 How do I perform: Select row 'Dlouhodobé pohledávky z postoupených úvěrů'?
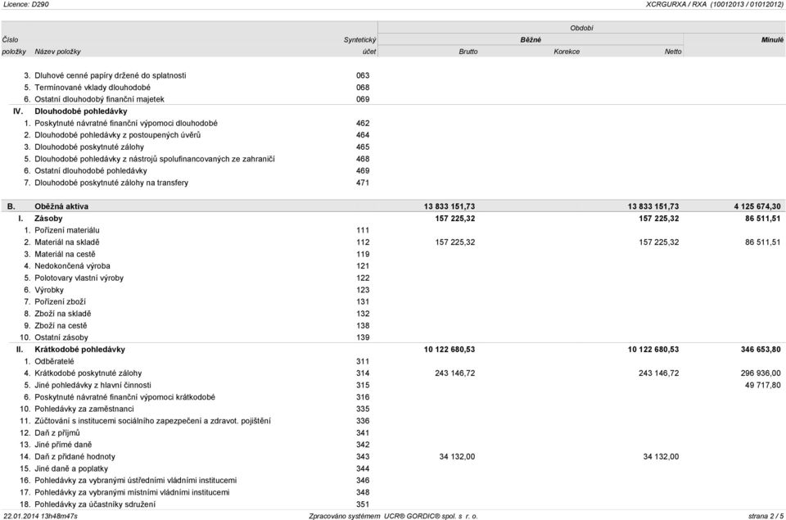393,135
